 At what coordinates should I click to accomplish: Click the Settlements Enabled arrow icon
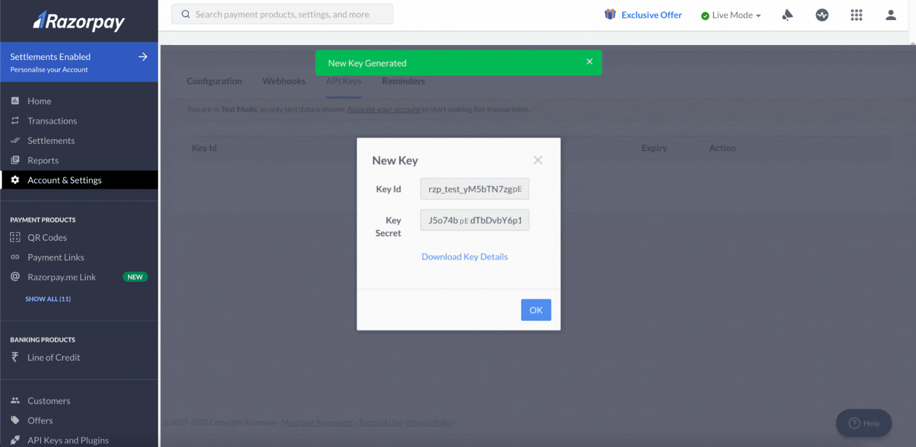[x=143, y=57]
